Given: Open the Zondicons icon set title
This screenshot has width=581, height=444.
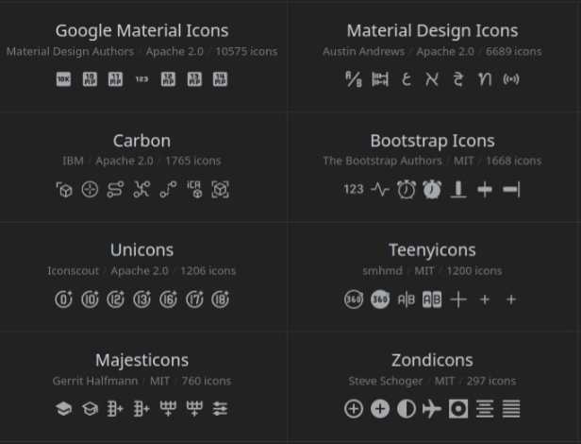Looking at the screenshot, I should click(432, 360).
